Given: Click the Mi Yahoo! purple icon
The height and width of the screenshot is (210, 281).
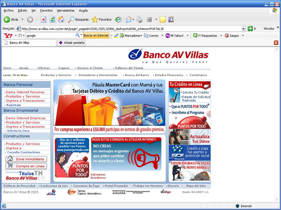Looking at the screenshot, I should click(167, 36).
